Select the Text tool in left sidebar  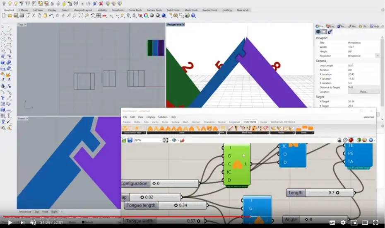click(3, 98)
